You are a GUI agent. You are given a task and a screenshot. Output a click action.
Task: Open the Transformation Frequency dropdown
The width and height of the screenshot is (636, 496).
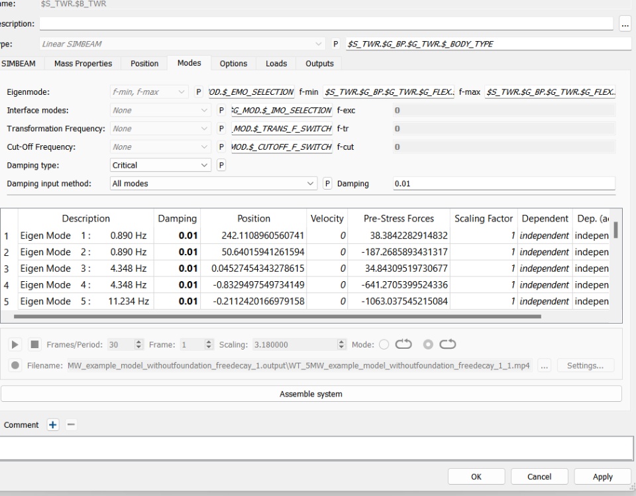tap(160, 129)
